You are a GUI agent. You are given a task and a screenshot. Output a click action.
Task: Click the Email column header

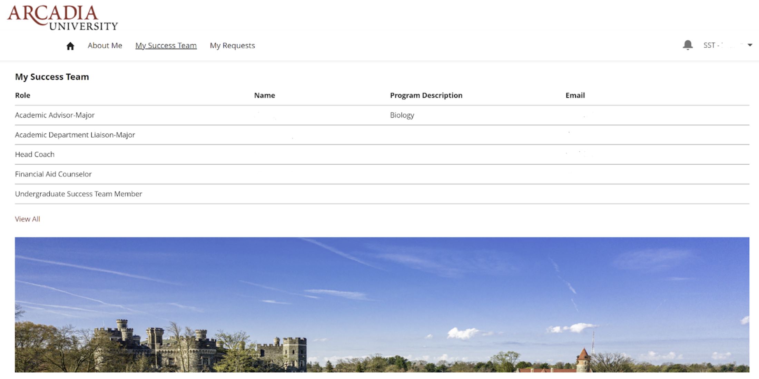tap(575, 96)
